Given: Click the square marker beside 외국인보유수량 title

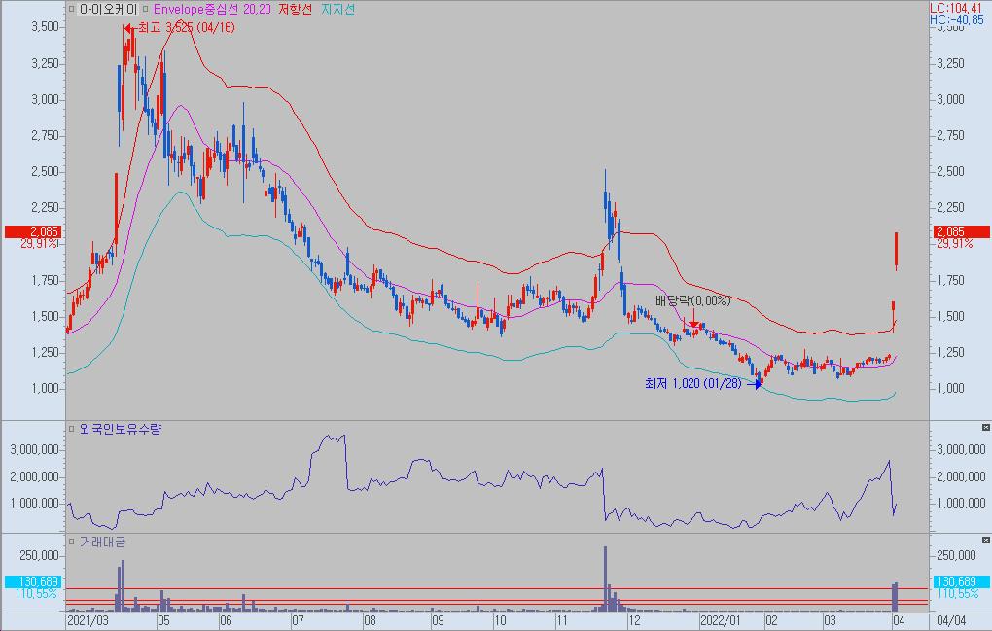Looking at the screenshot, I should (x=72, y=430).
